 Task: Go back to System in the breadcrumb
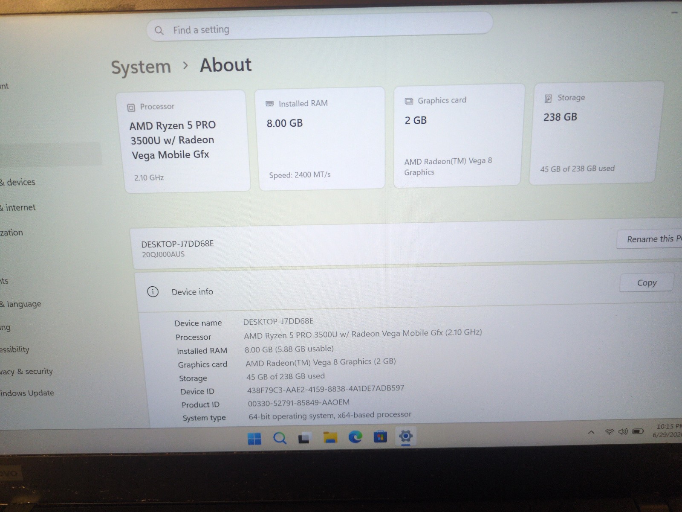[x=141, y=67]
